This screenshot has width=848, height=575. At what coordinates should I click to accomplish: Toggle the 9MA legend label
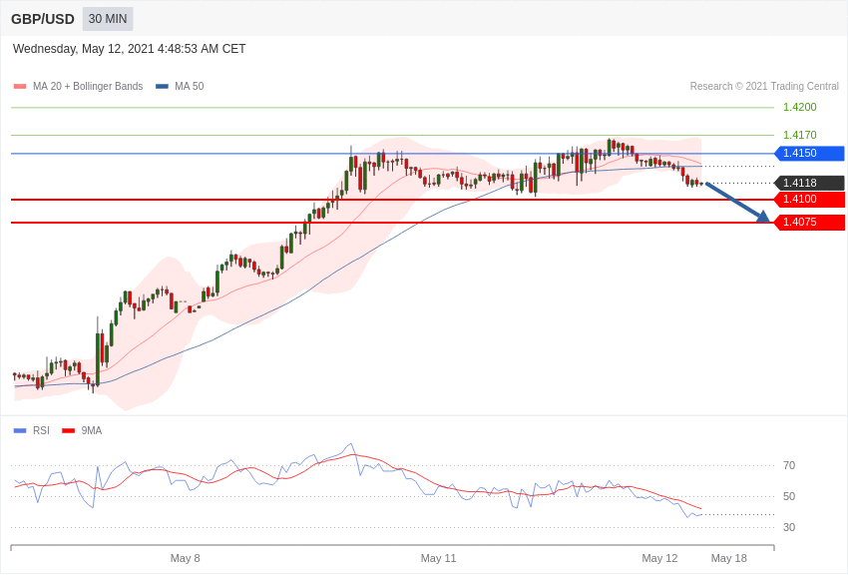click(x=92, y=431)
